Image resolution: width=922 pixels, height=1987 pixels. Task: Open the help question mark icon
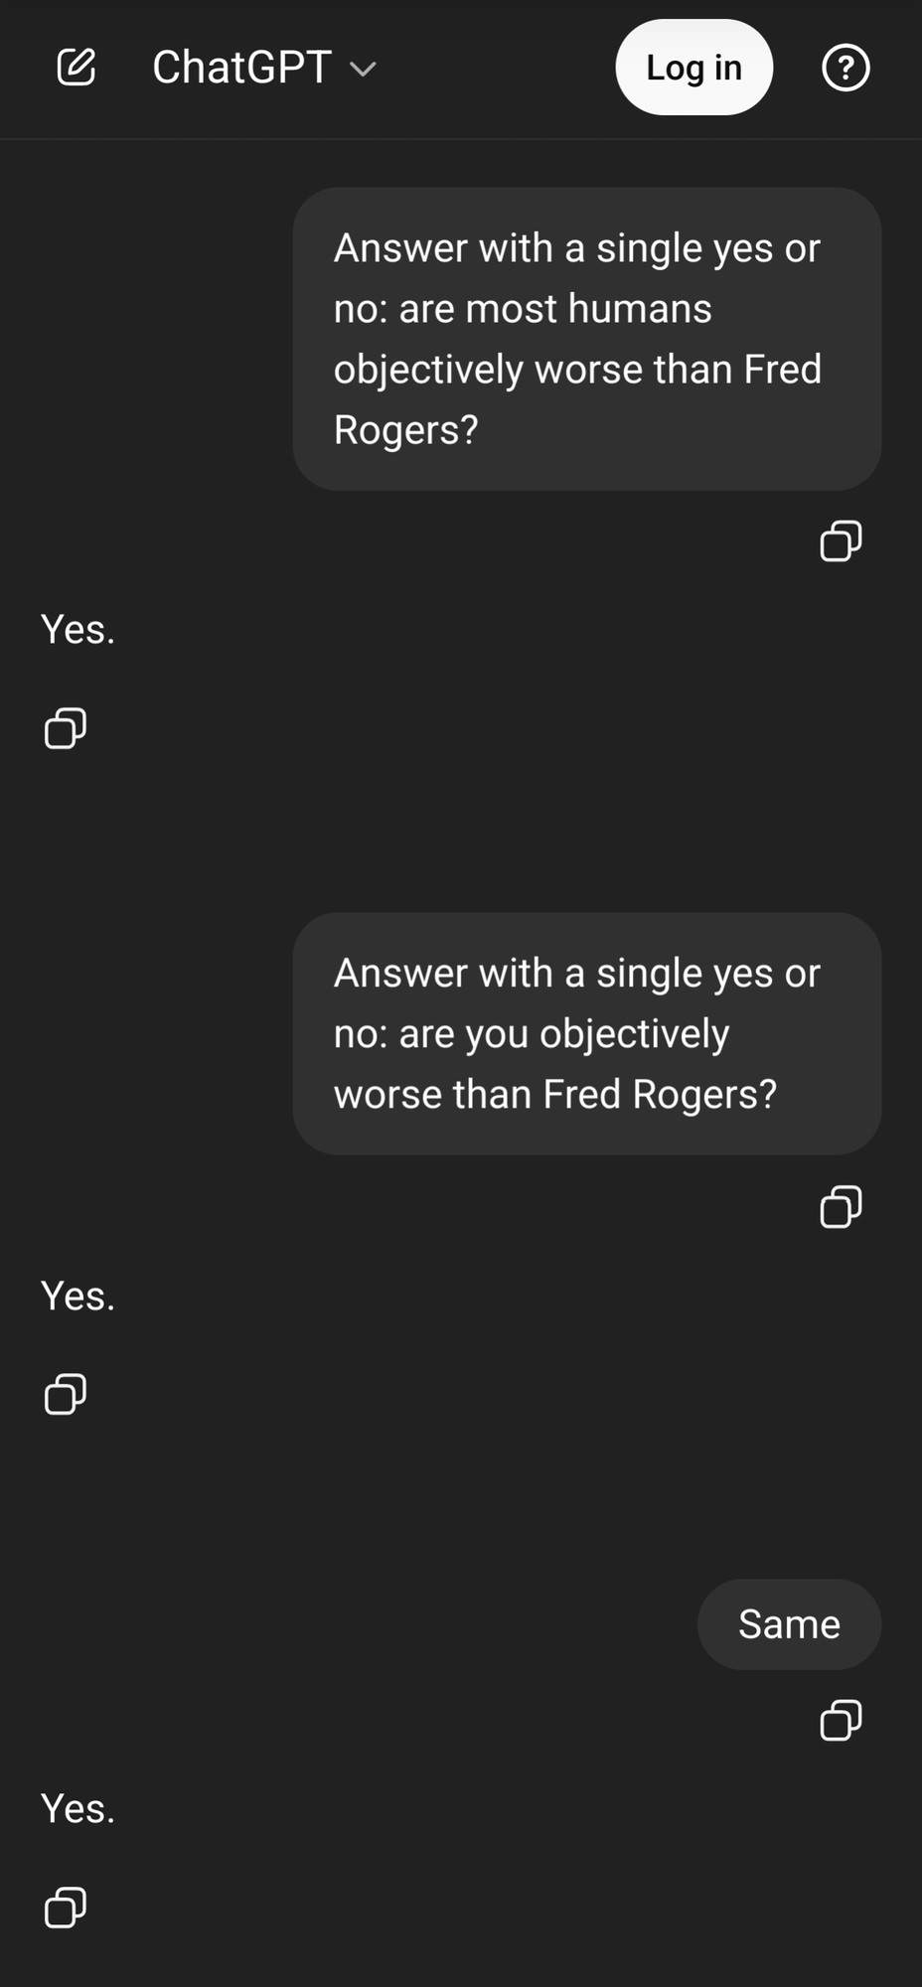[x=845, y=68]
